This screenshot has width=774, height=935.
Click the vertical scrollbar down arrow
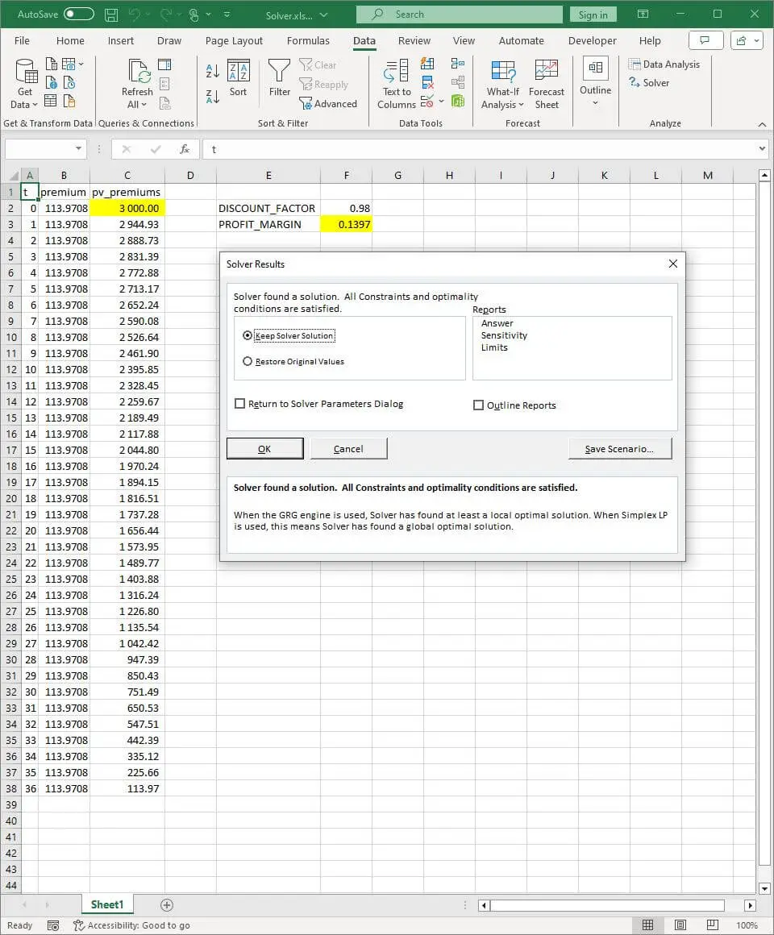click(764, 888)
